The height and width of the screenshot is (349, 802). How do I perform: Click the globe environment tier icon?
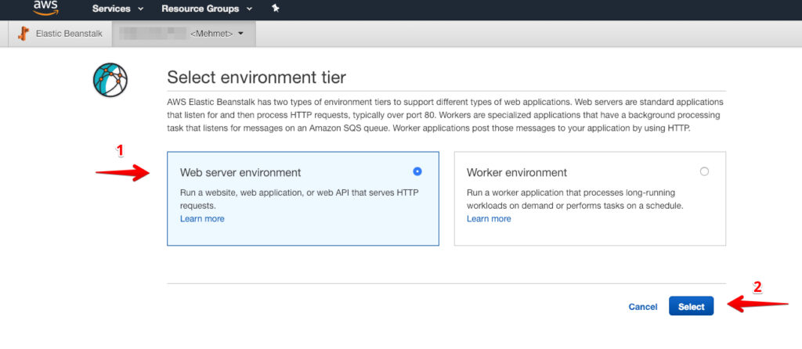coord(110,81)
